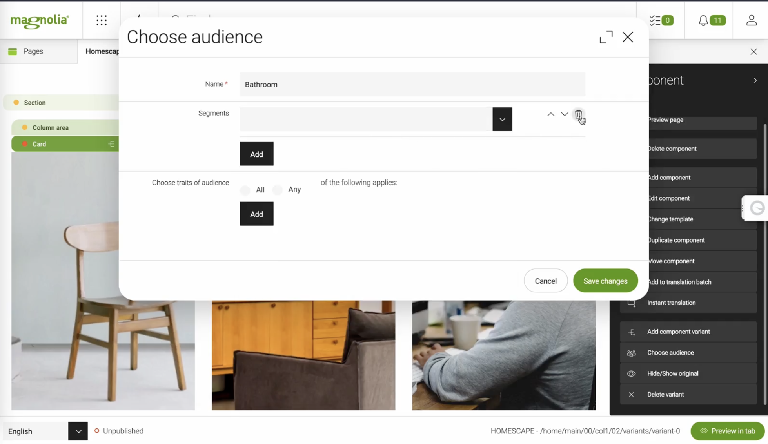The height and width of the screenshot is (444, 768).
Task: Open the notifications bell icon
Action: tap(703, 20)
